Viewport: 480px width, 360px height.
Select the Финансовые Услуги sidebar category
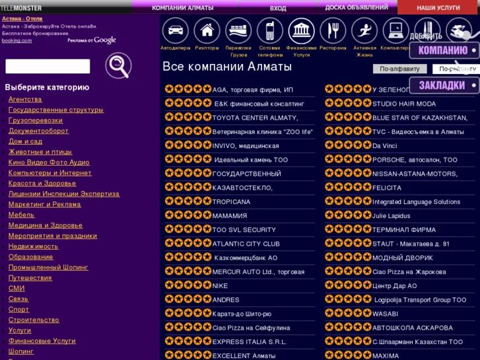click(42, 341)
